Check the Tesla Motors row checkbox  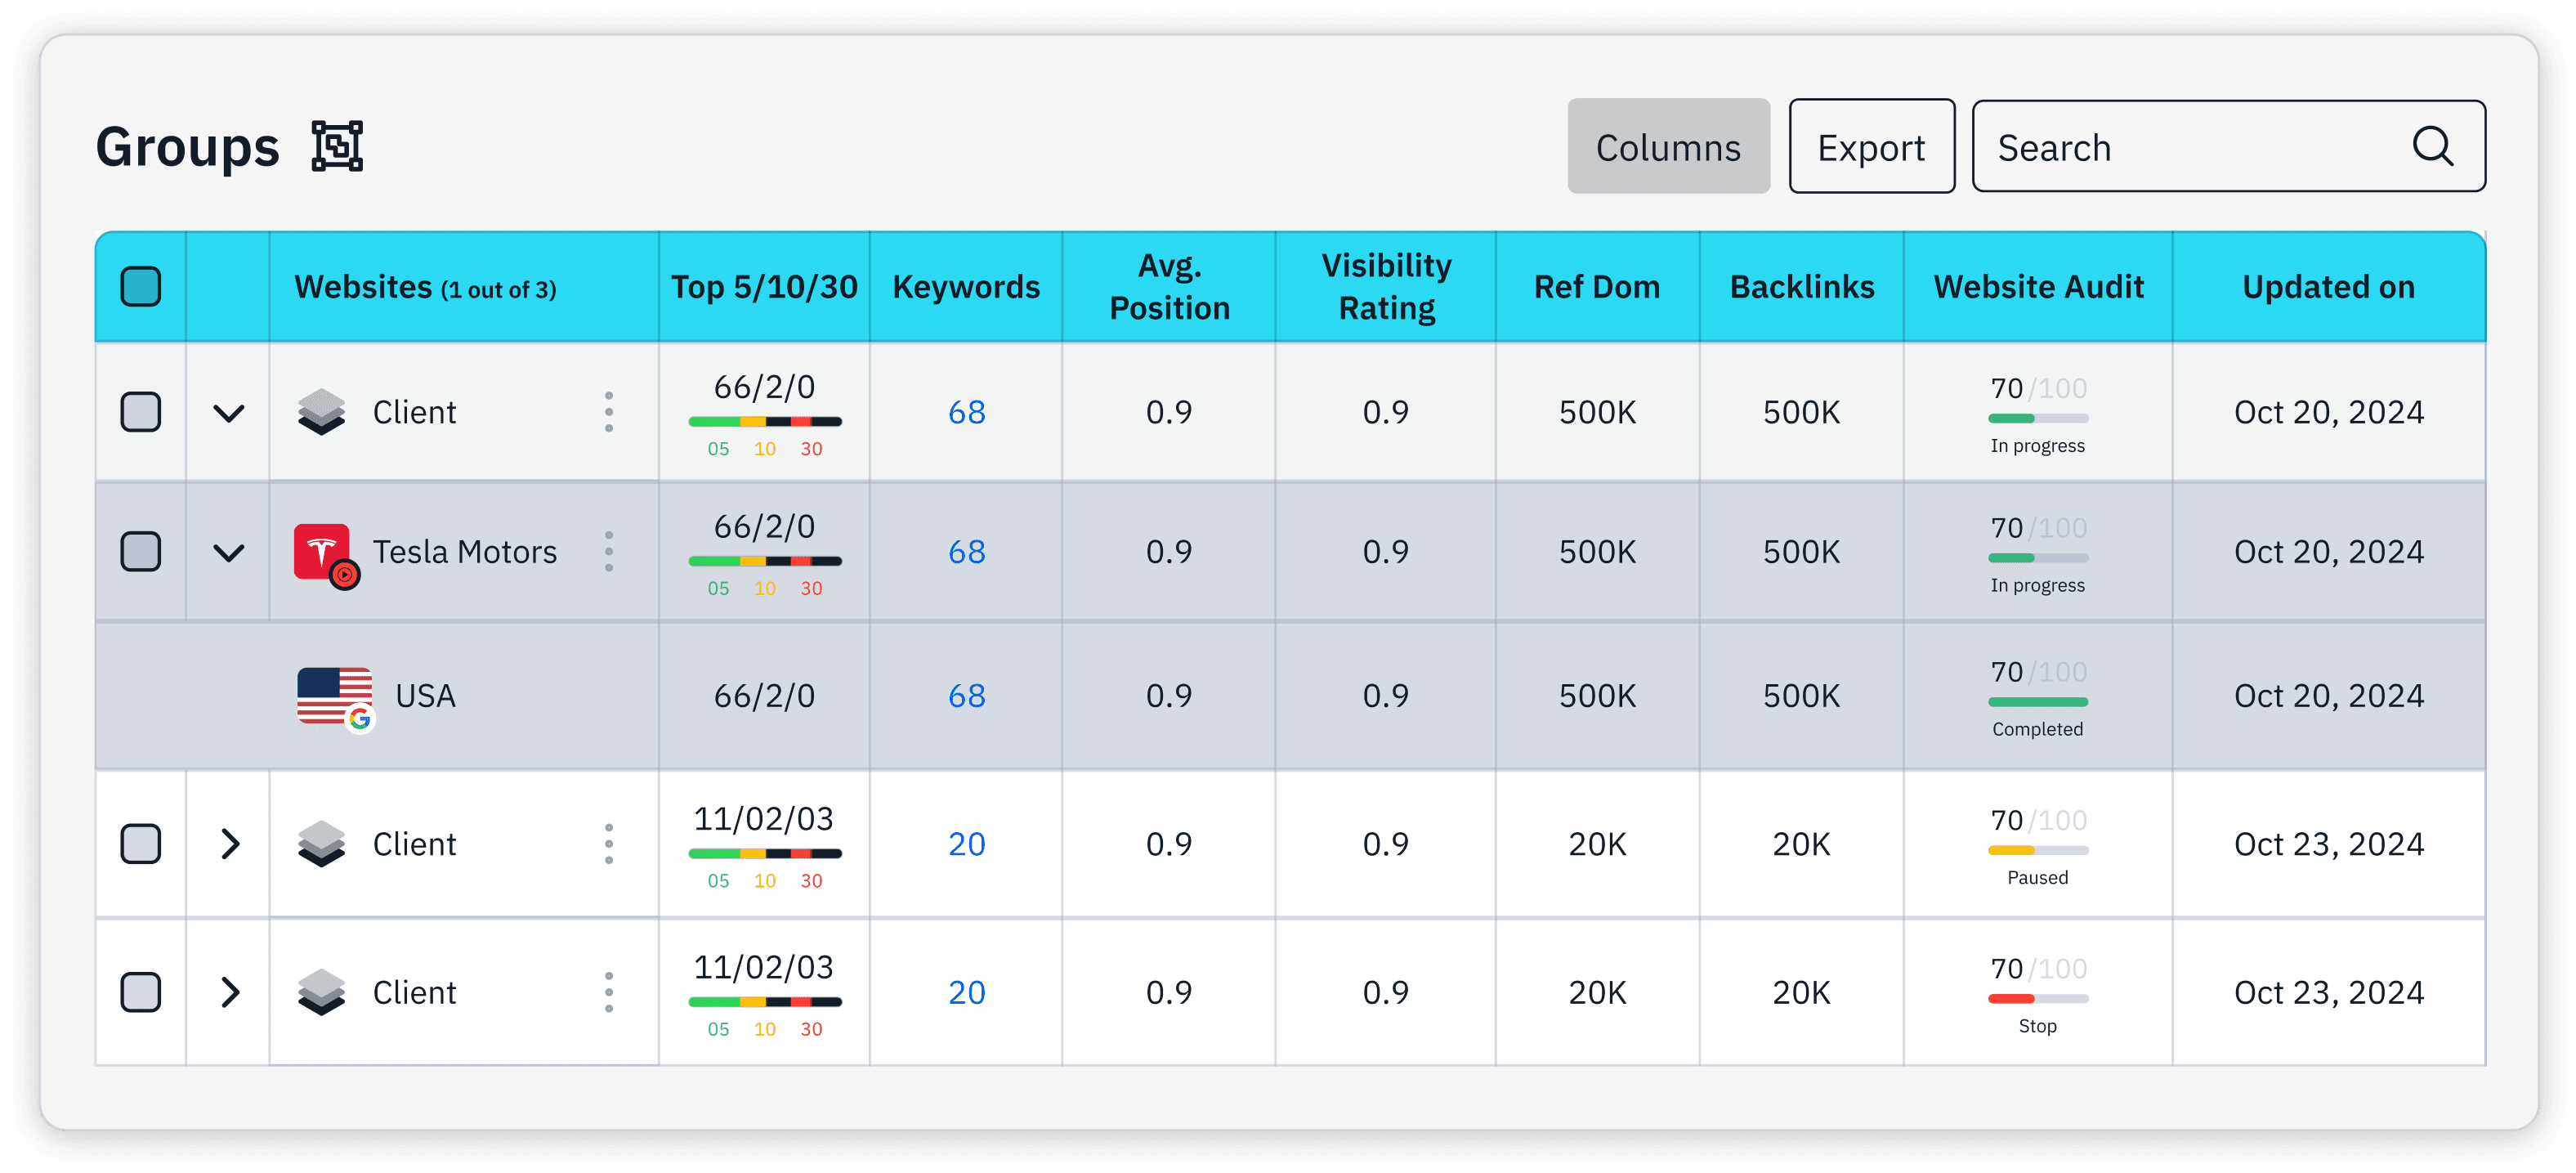140,551
